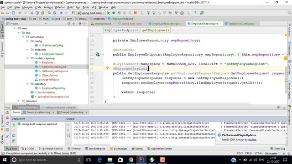The image size is (292, 164).
Task: Toggle the Soft-Wrap icon in Output panel
Action: point(68,136)
